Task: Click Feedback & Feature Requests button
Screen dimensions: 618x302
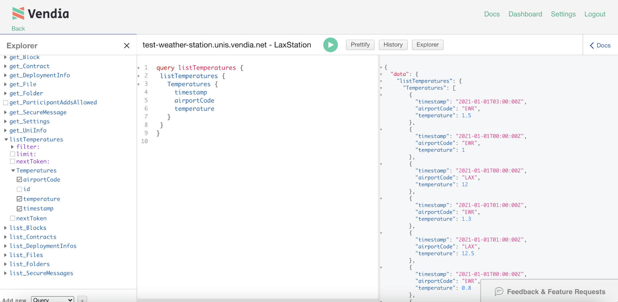Action: pos(550,291)
